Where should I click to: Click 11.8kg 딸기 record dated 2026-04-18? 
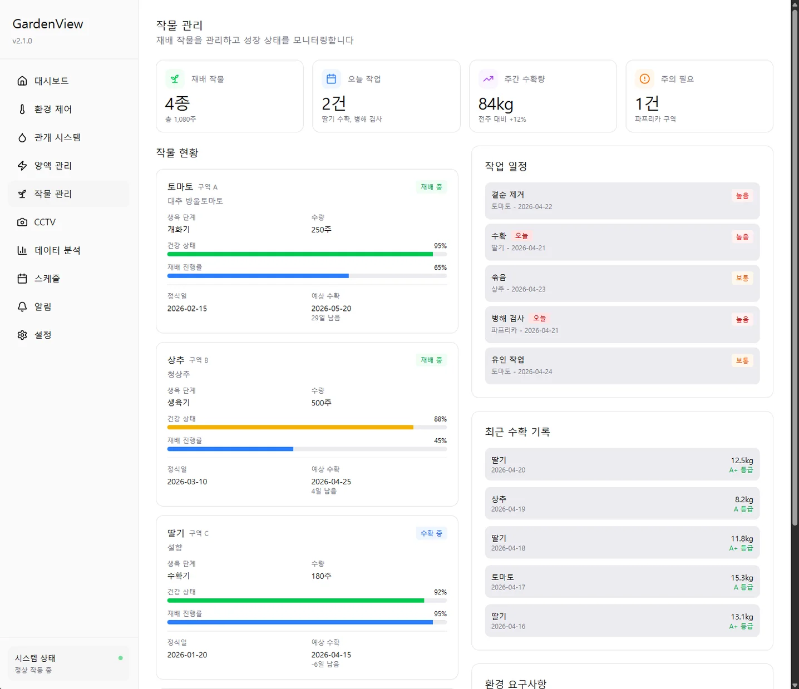[622, 542]
